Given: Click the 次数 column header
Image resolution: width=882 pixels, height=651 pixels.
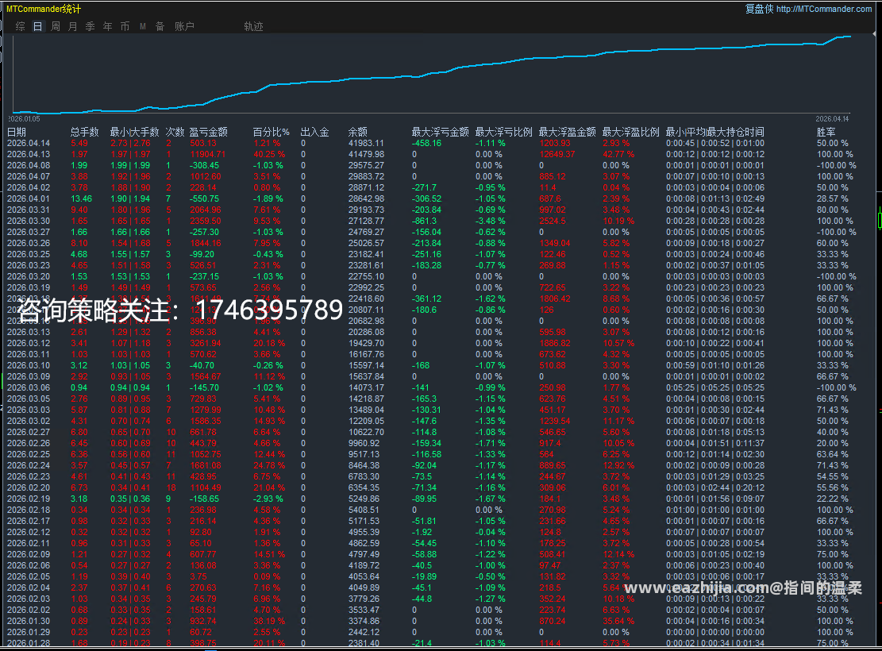Looking at the screenshot, I should pyautogui.click(x=175, y=132).
